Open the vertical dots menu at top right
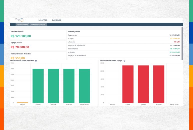Viewport: 193px width, 130px height. click(x=183, y=20)
